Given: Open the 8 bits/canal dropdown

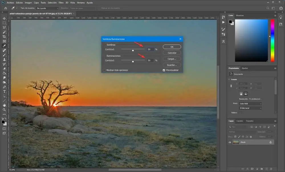Looking at the screenshot, I should coord(250,108).
